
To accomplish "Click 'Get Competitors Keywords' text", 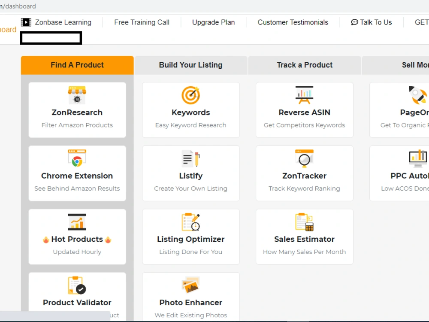I will click(304, 125).
